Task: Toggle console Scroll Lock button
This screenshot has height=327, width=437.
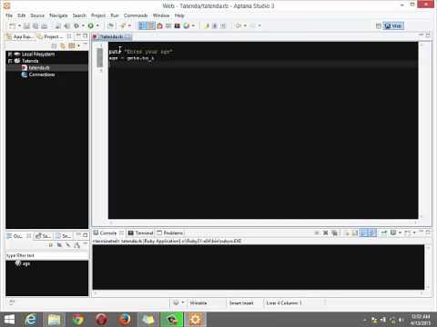Action: click(354, 233)
